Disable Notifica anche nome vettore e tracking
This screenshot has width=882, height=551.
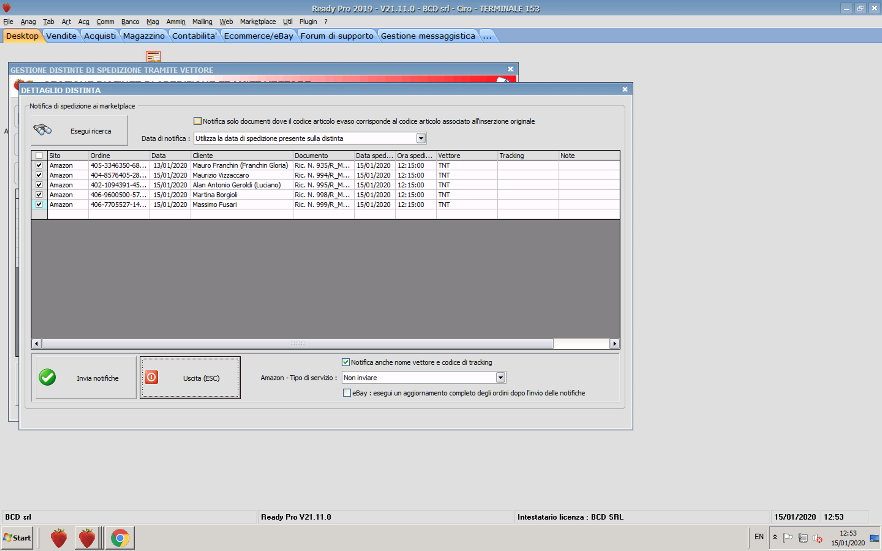pyautogui.click(x=345, y=362)
